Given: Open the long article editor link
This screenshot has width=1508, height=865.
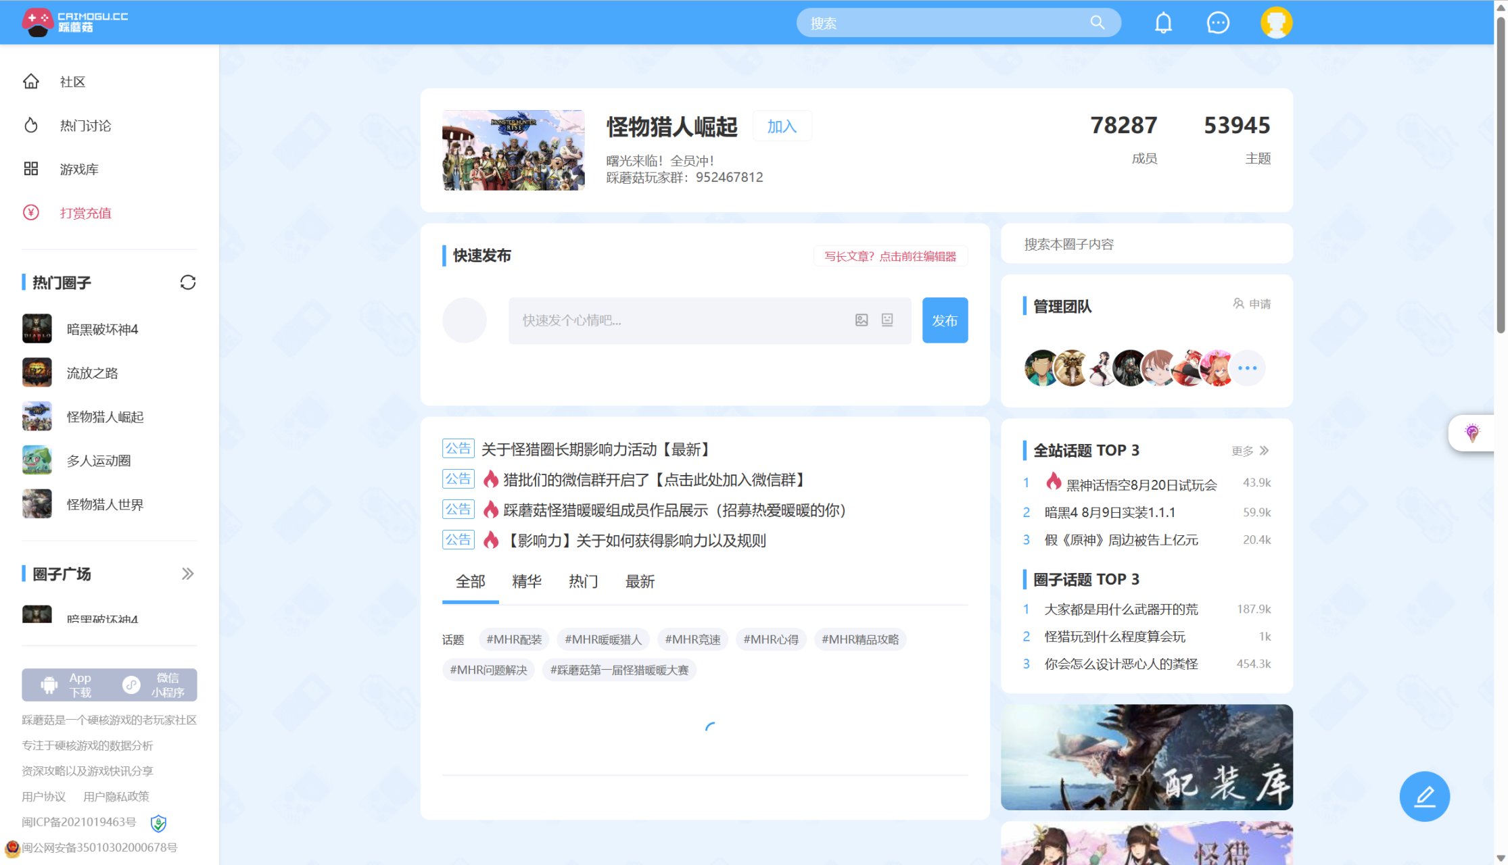Looking at the screenshot, I should [890, 256].
